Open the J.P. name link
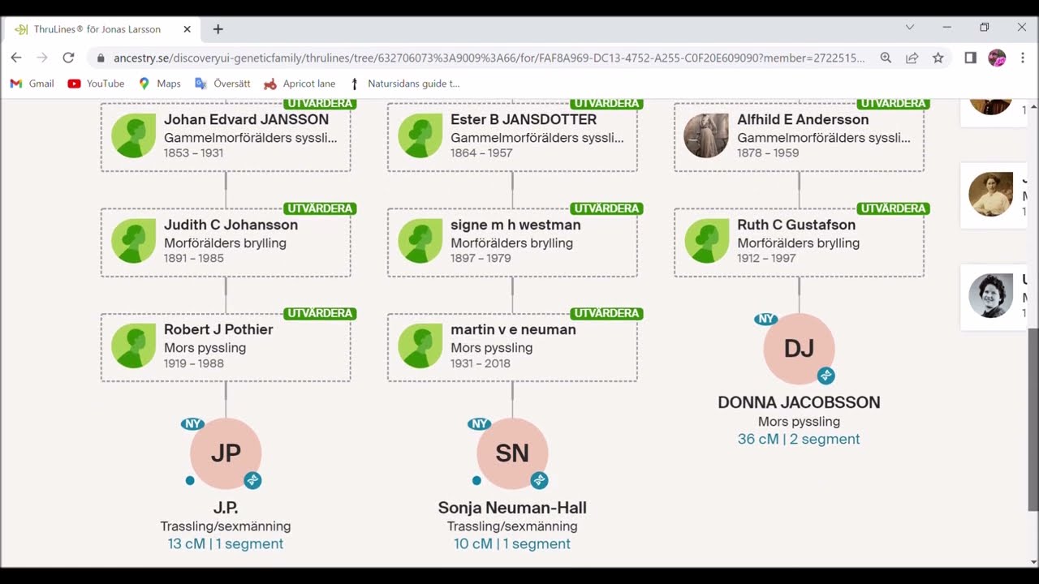This screenshot has width=1039, height=584. click(x=226, y=508)
